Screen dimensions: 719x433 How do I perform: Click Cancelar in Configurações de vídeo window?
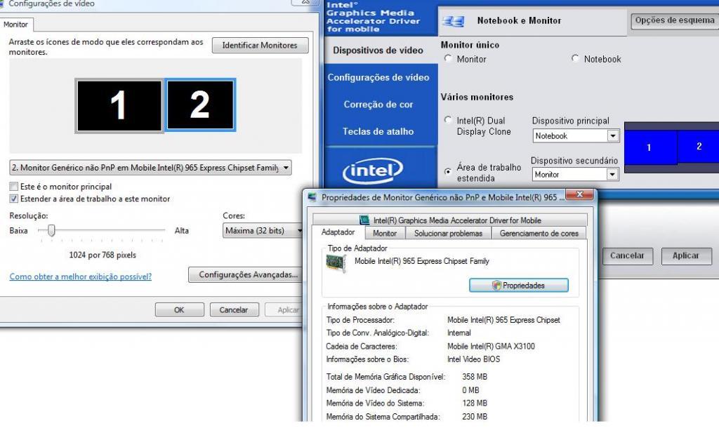tap(234, 309)
